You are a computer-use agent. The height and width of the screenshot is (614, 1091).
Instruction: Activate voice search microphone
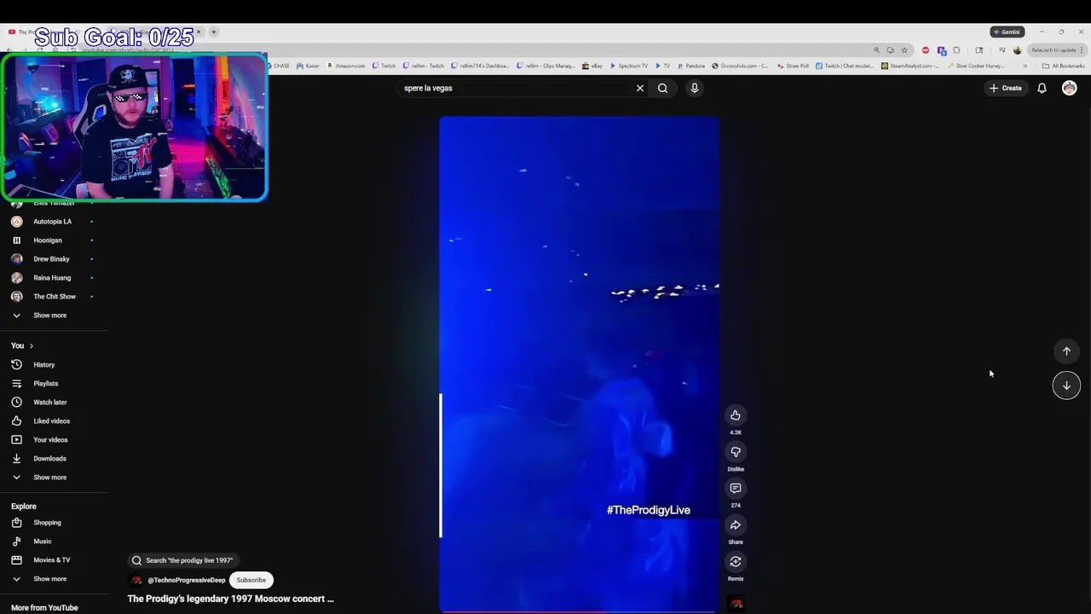click(695, 88)
